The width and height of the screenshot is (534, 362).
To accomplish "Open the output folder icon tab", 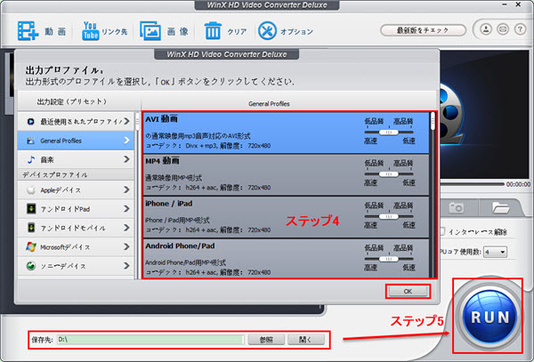I will [500, 207].
